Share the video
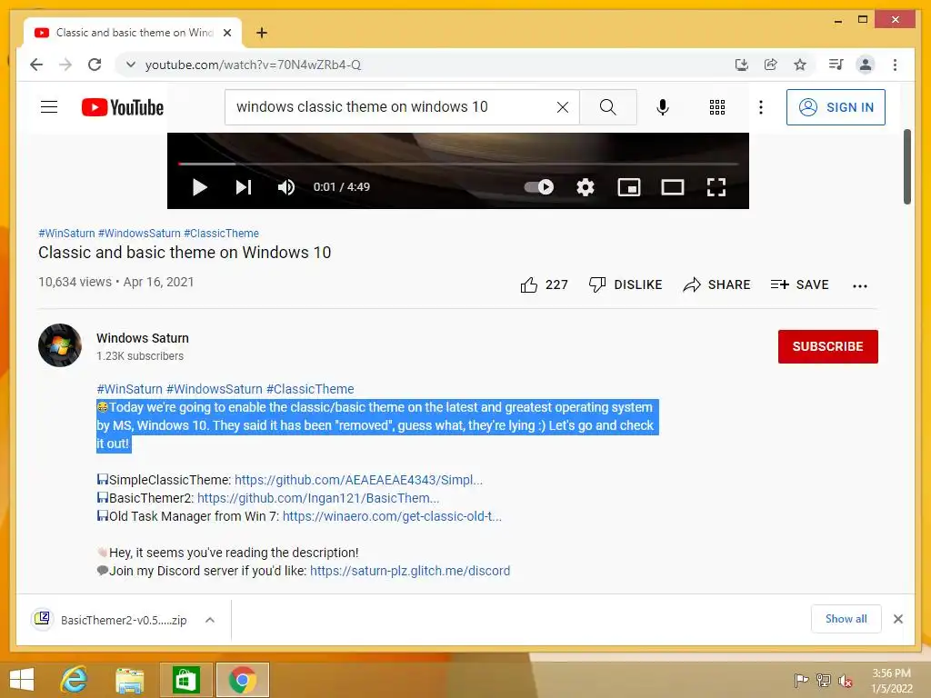The width and height of the screenshot is (931, 698). 716,284
